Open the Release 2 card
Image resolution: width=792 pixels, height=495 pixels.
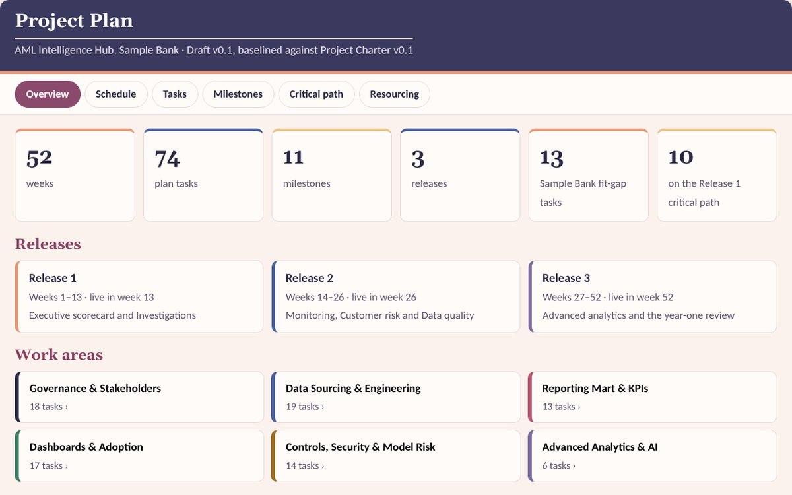click(396, 296)
